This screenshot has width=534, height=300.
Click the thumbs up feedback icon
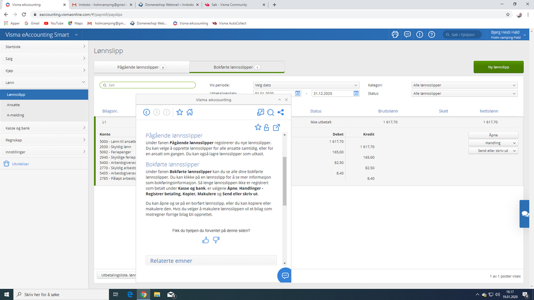(206, 240)
